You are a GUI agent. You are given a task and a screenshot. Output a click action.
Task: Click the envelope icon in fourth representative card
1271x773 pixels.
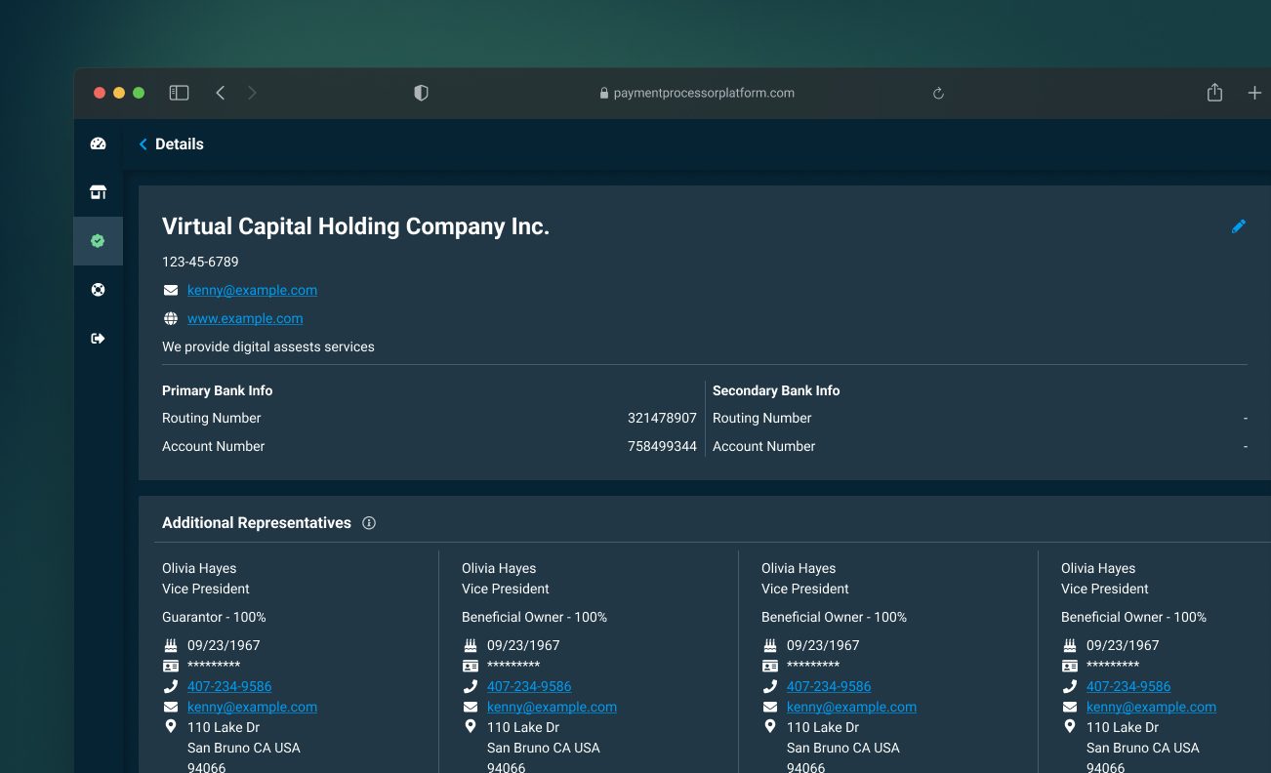pyautogui.click(x=1070, y=707)
